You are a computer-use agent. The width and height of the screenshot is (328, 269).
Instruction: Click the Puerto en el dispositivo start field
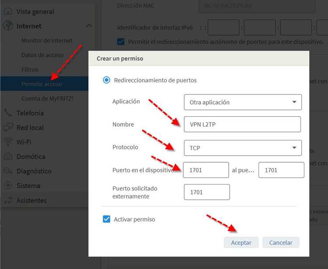(206, 170)
